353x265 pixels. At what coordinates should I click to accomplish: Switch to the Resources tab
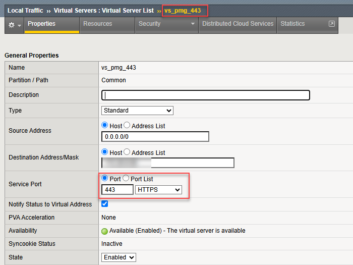[98, 24]
